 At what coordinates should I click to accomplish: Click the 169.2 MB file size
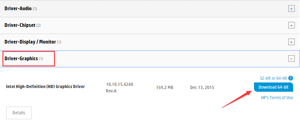click(x=165, y=87)
